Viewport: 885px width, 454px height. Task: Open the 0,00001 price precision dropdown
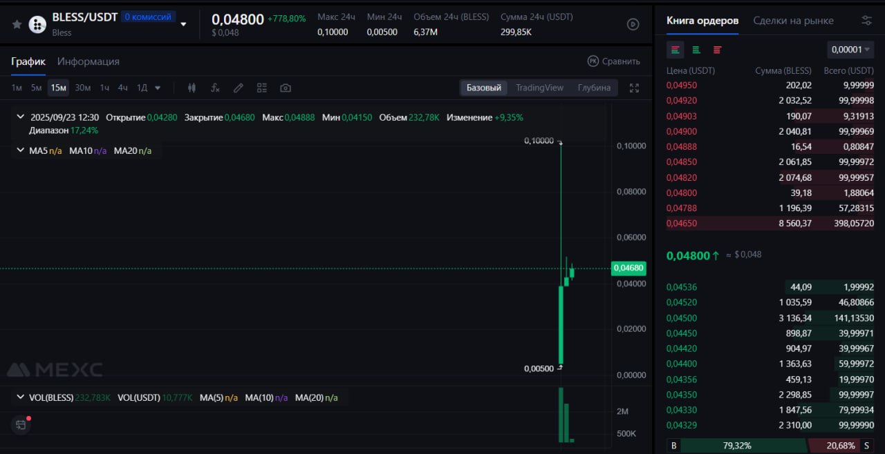tap(850, 50)
